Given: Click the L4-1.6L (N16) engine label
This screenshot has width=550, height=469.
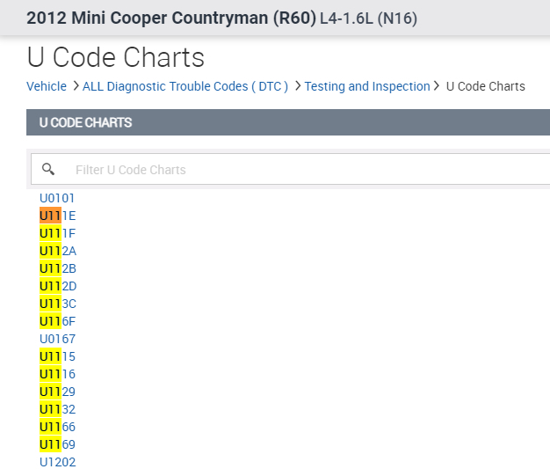Looking at the screenshot, I should coord(369,18).
